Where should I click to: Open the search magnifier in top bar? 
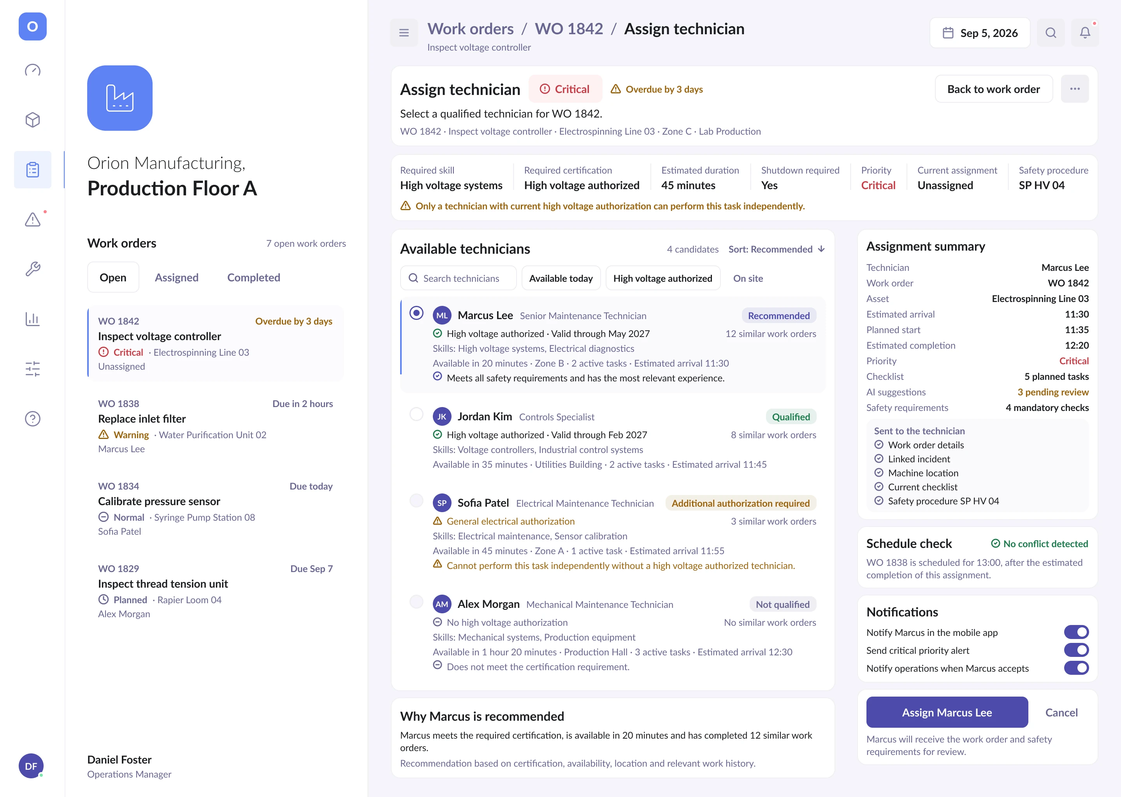pos(1051,33)
